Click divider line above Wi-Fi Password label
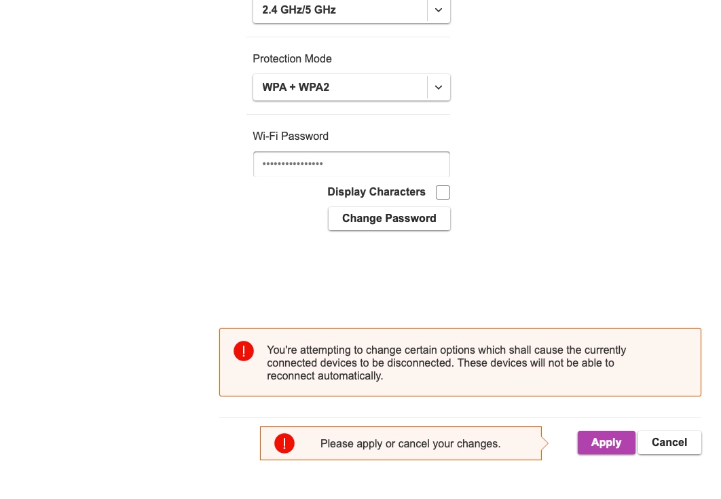 tap(351, 114)
